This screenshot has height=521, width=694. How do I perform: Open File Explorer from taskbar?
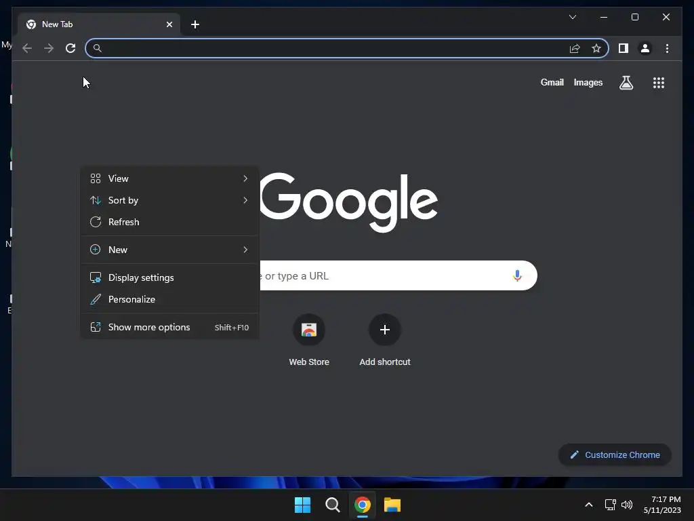[x=392, y=505]
